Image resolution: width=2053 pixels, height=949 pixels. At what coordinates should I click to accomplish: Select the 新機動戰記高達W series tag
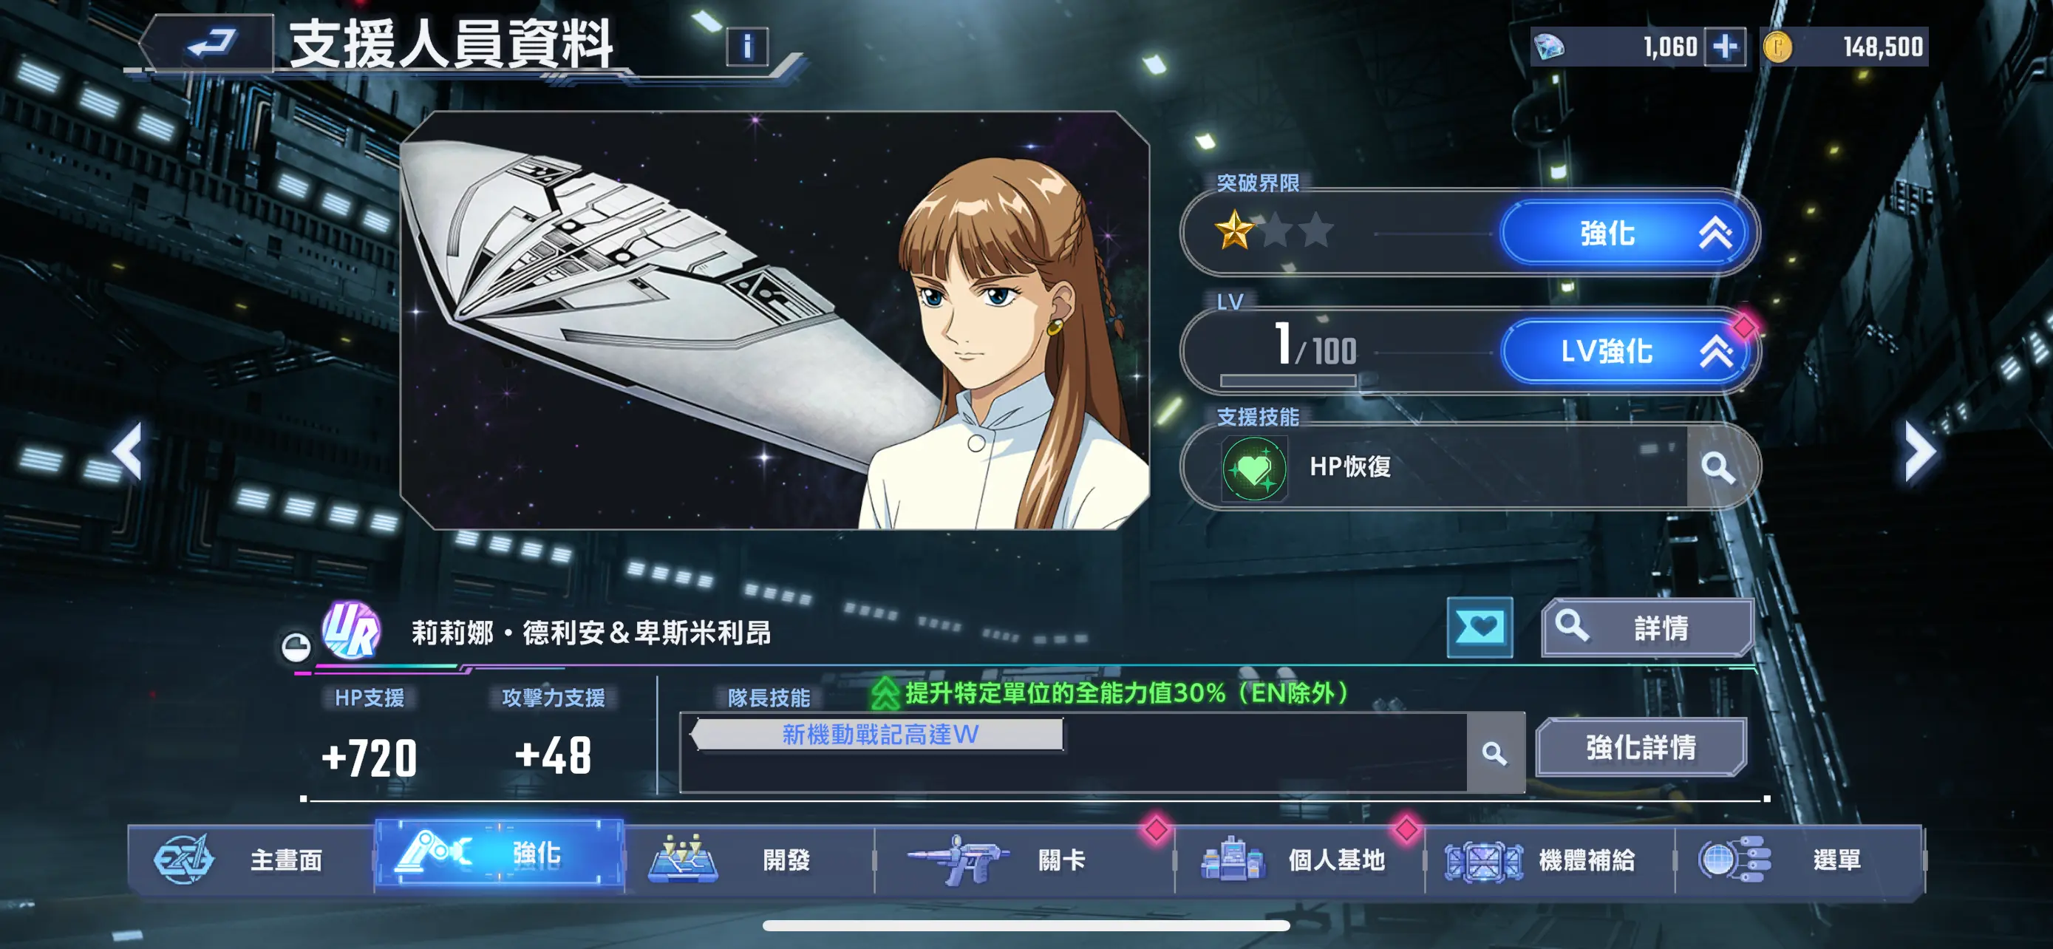pyautogui.click(x=878, y=734)
